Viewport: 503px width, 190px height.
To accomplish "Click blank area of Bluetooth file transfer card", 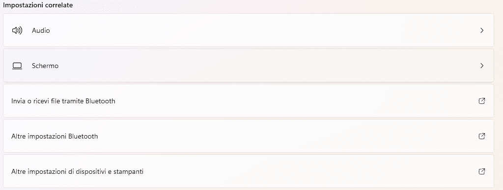I will click(289, 101).
